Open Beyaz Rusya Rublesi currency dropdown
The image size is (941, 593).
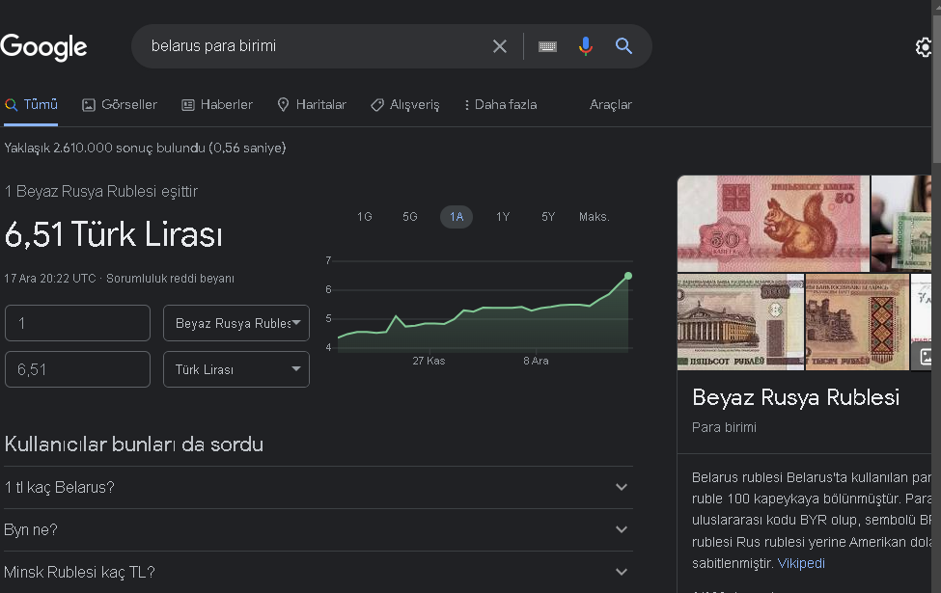236,323
